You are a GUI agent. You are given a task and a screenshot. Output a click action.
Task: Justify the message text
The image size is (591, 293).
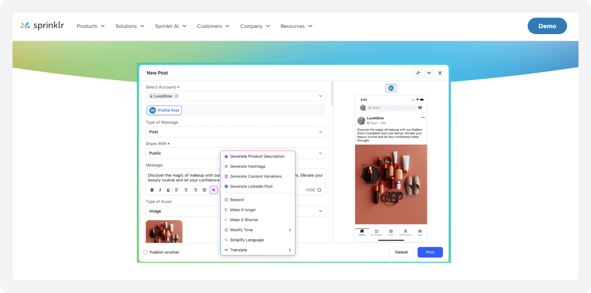(204, 190)
